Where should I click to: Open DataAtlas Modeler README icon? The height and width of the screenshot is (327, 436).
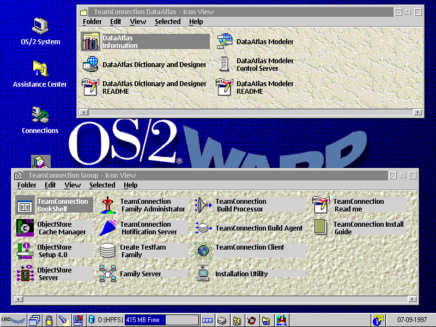(x=225, y=87)
